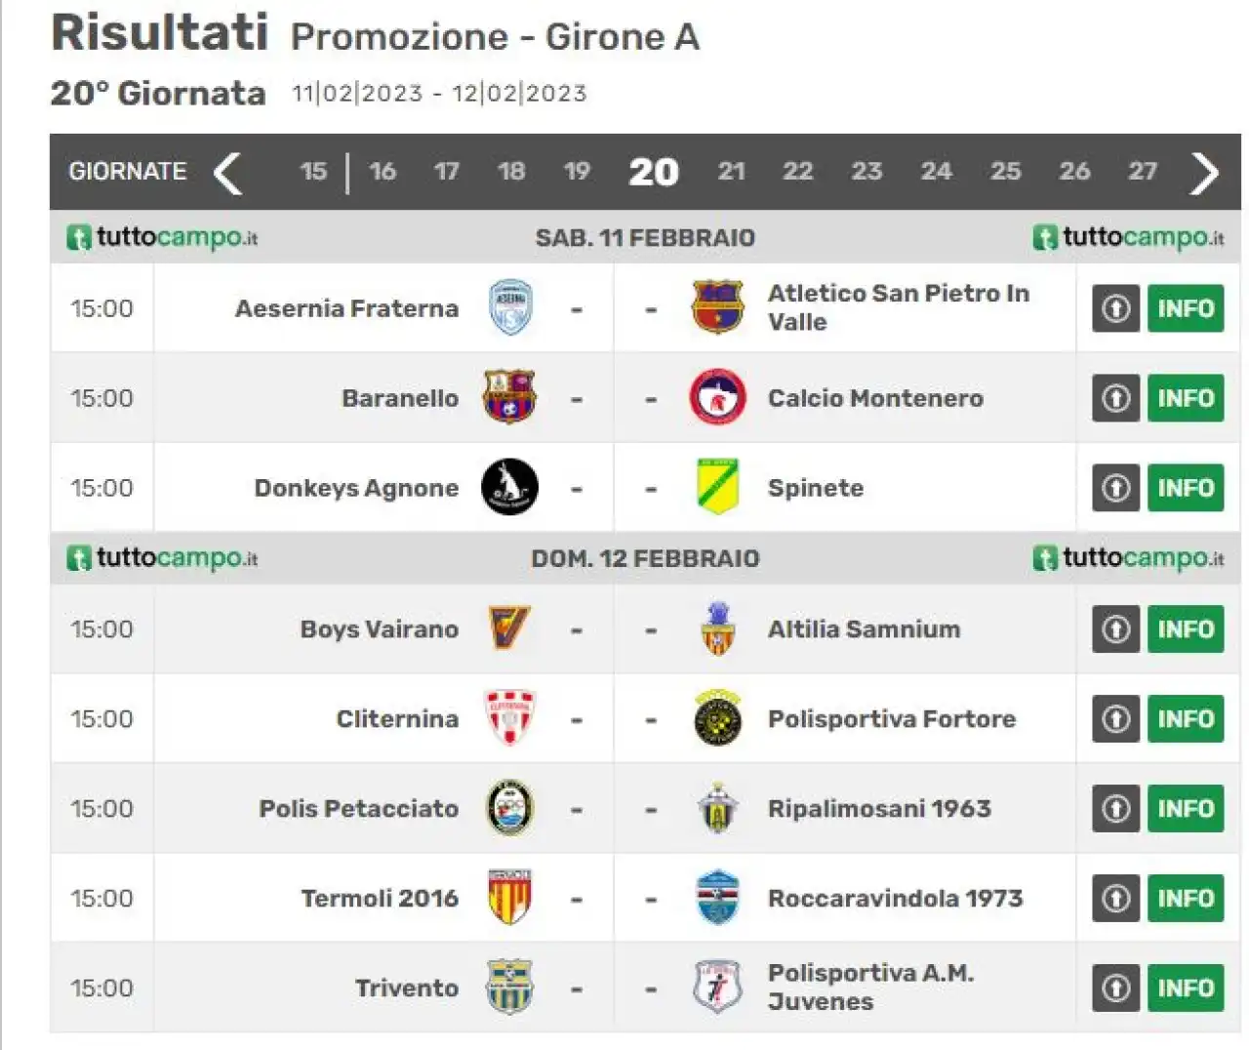
Task: Go to next giornate with right chevron
Action: pos(1205,174)
